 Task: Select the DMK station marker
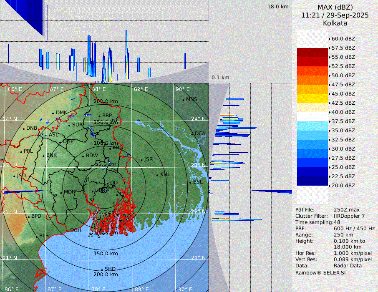click(x=53, y=113)
